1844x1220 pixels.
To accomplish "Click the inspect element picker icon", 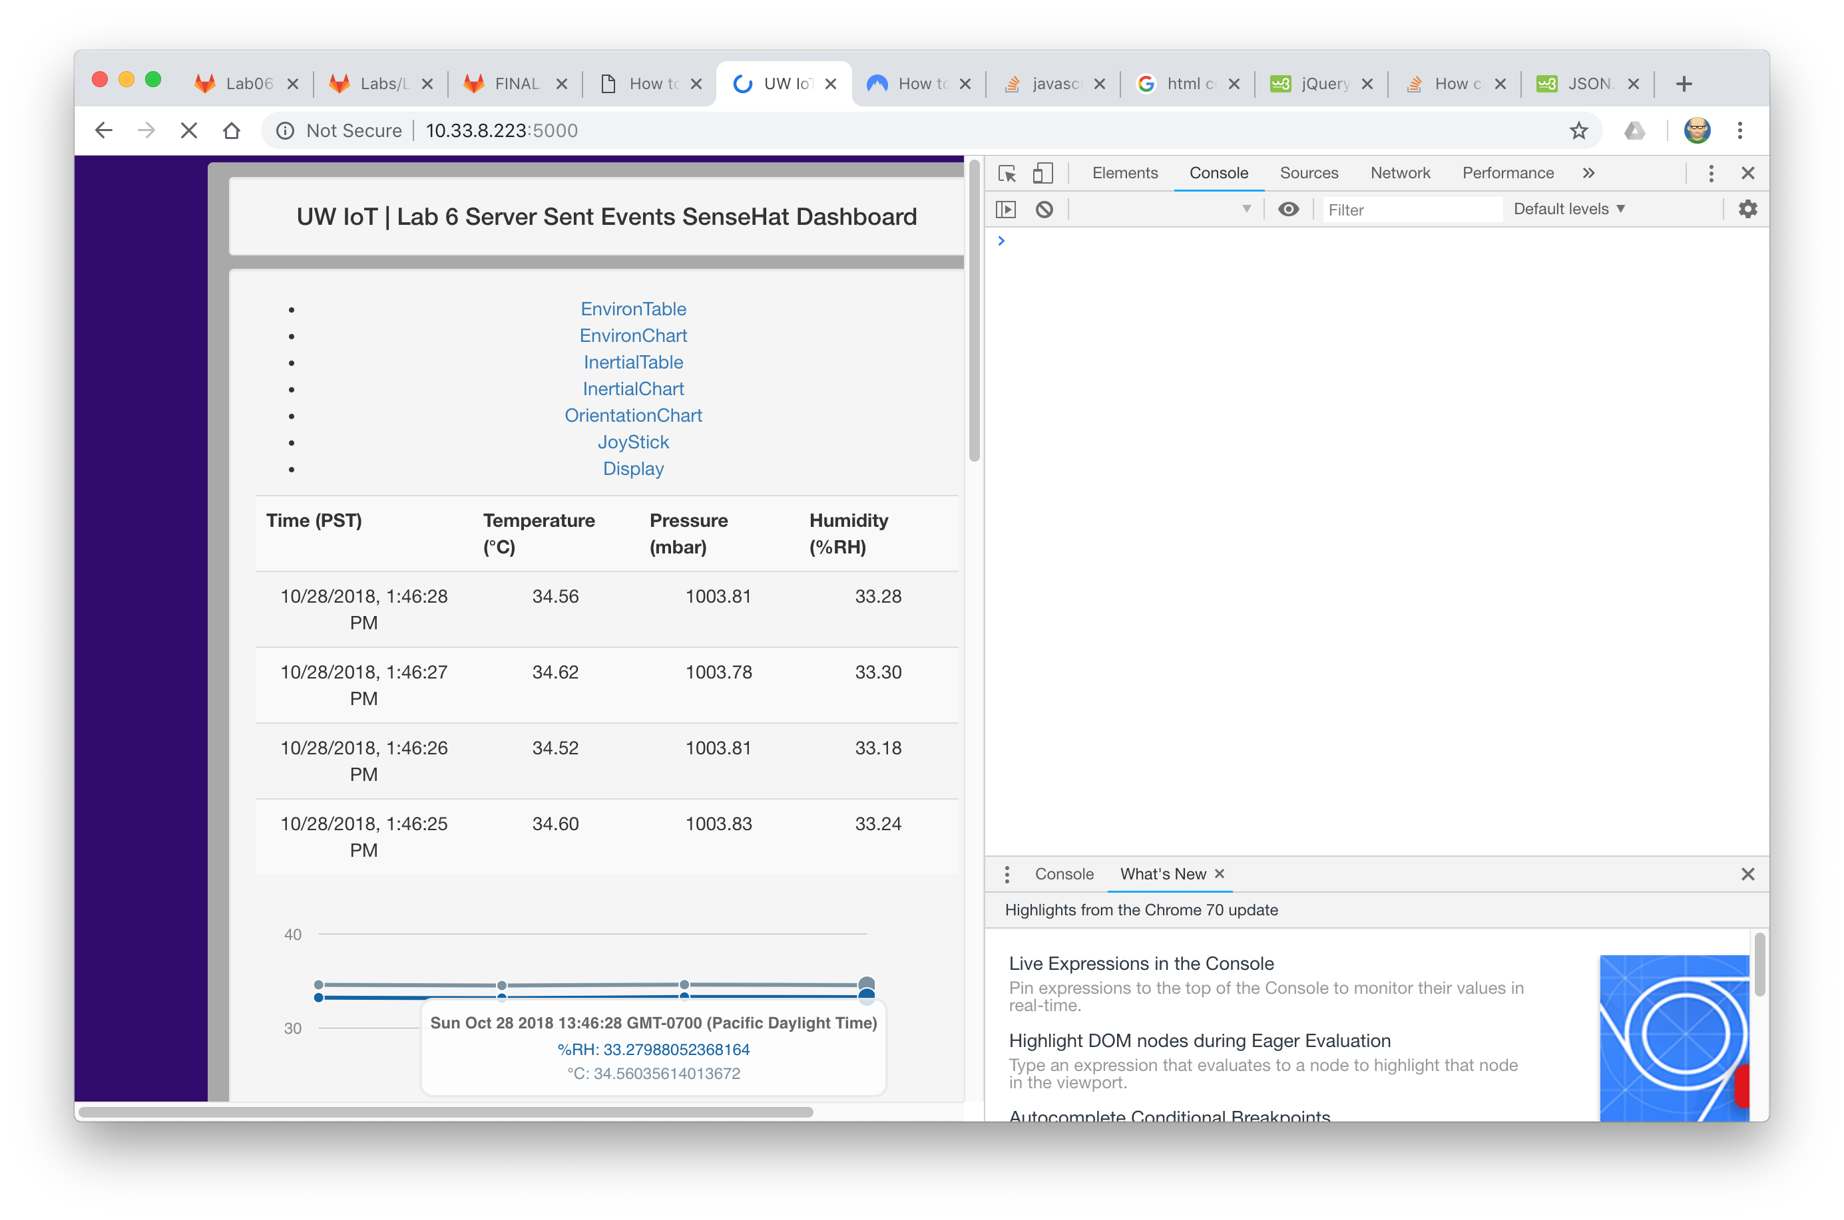I will tap(1007, 173).
